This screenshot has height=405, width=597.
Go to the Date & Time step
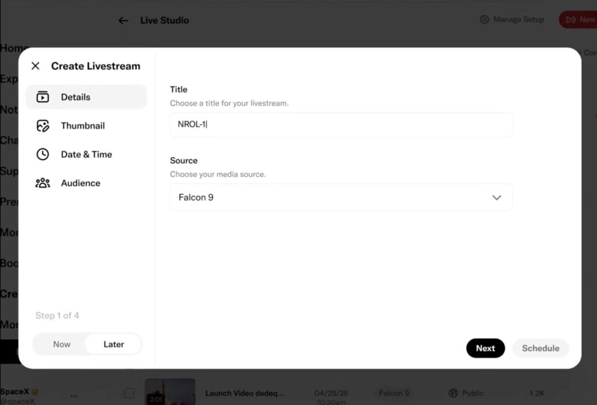pyautogui.click(x=86, y=154)
